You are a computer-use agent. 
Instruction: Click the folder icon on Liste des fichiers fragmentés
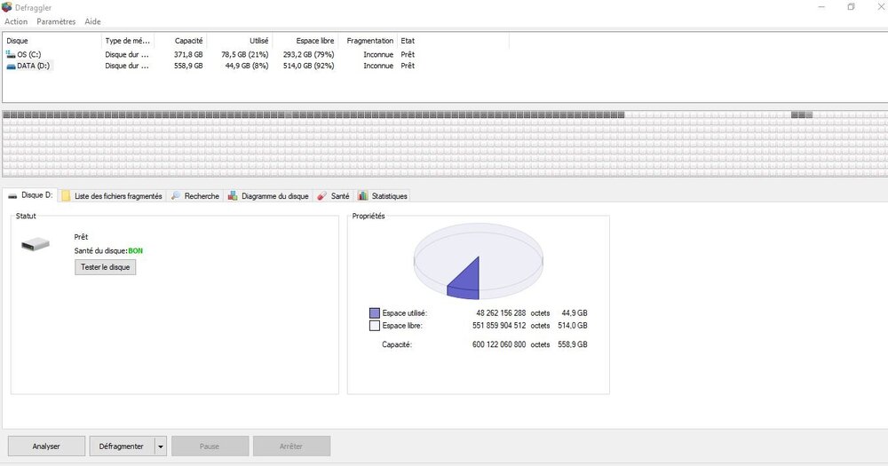pos(66,196)
